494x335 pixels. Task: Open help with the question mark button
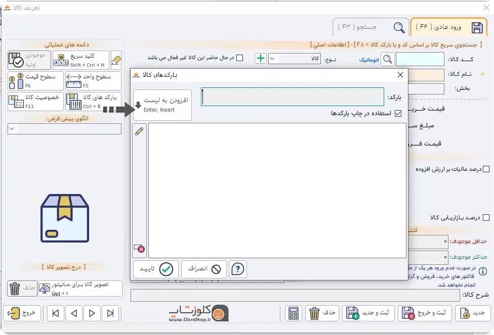pyautogui.click(x=238, y=269)
